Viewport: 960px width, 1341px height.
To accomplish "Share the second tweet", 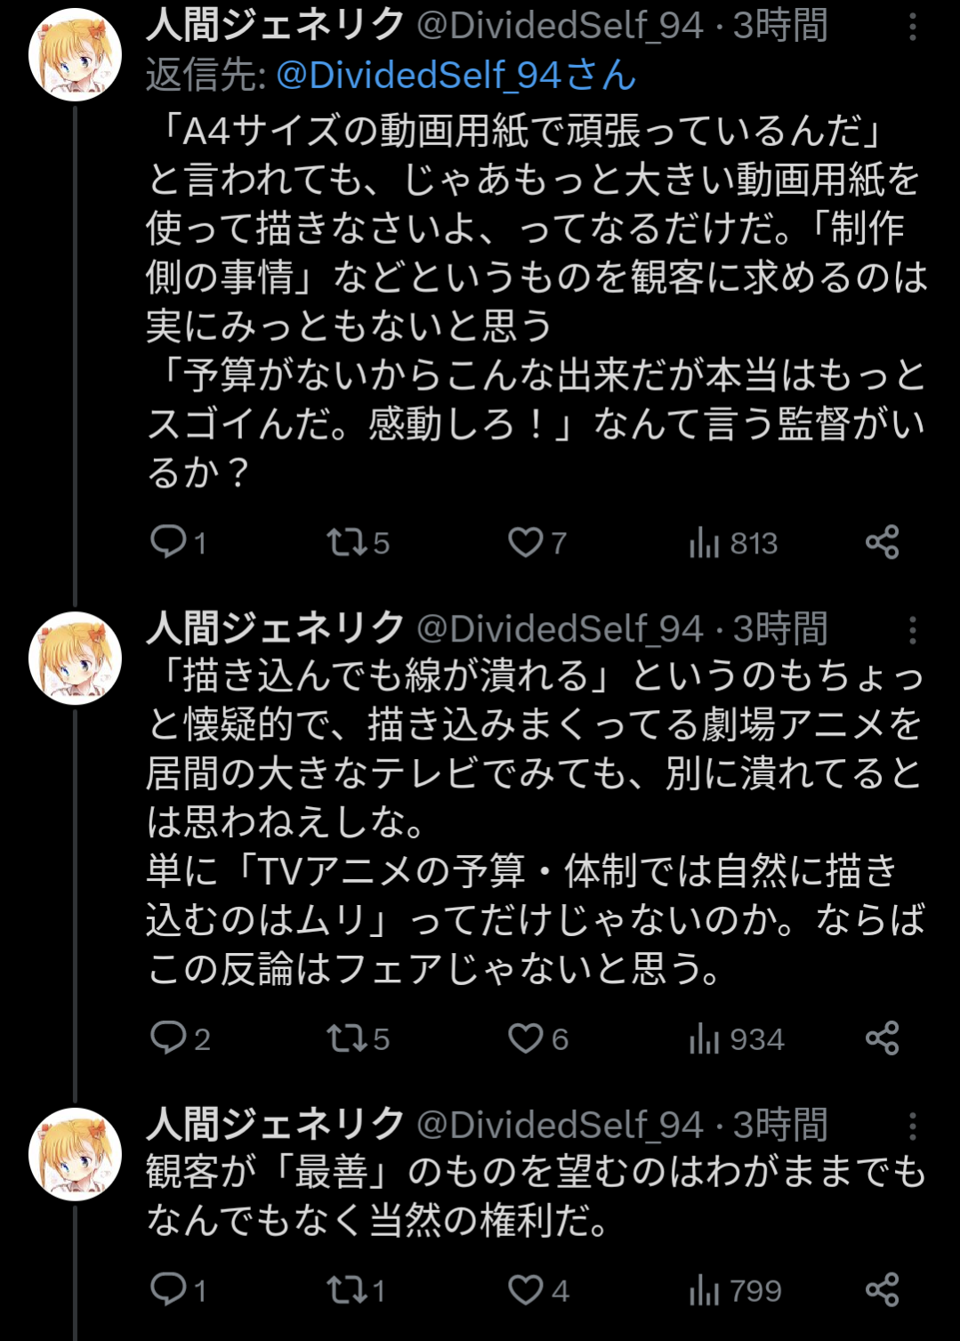I will coord(882,1038).
